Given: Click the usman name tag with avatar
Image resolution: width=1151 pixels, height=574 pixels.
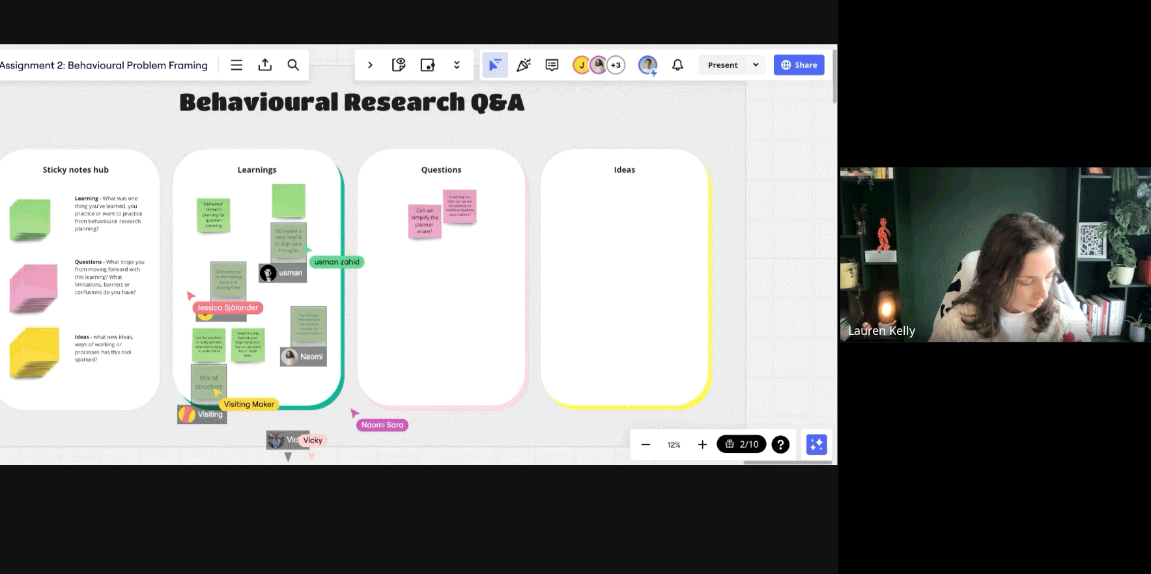Looking at the screenshot, I should 283,273.
